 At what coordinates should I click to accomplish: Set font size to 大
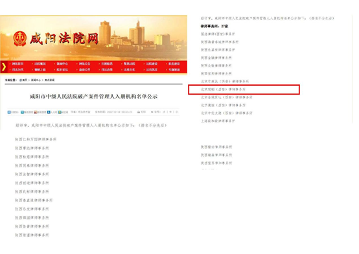(x=164, y=111)
